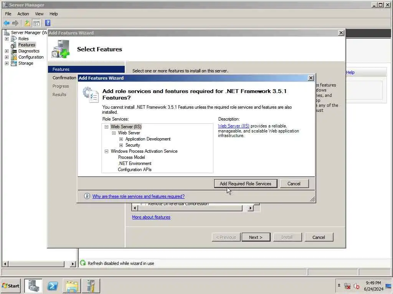Expand the Security node
The width and height of the screenshot is (393, 294).
point(121,145)
